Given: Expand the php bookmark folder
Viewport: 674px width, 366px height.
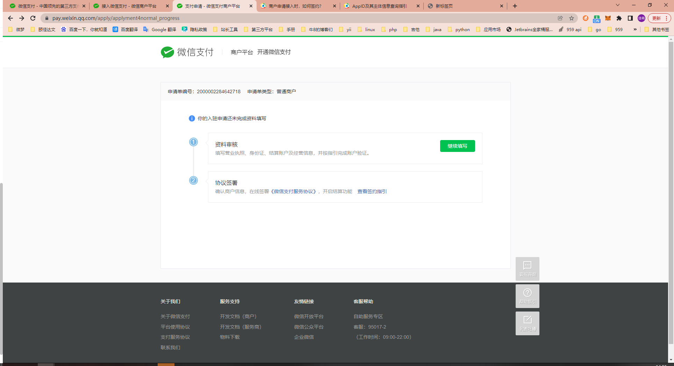Looking at the screenshot, I should coord(389,29).
